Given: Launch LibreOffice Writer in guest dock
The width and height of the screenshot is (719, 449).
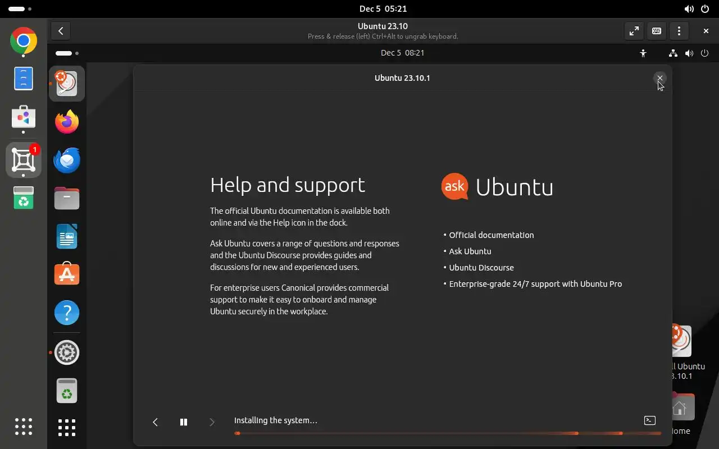Looking at the screenshot, I should coord(67,236).
